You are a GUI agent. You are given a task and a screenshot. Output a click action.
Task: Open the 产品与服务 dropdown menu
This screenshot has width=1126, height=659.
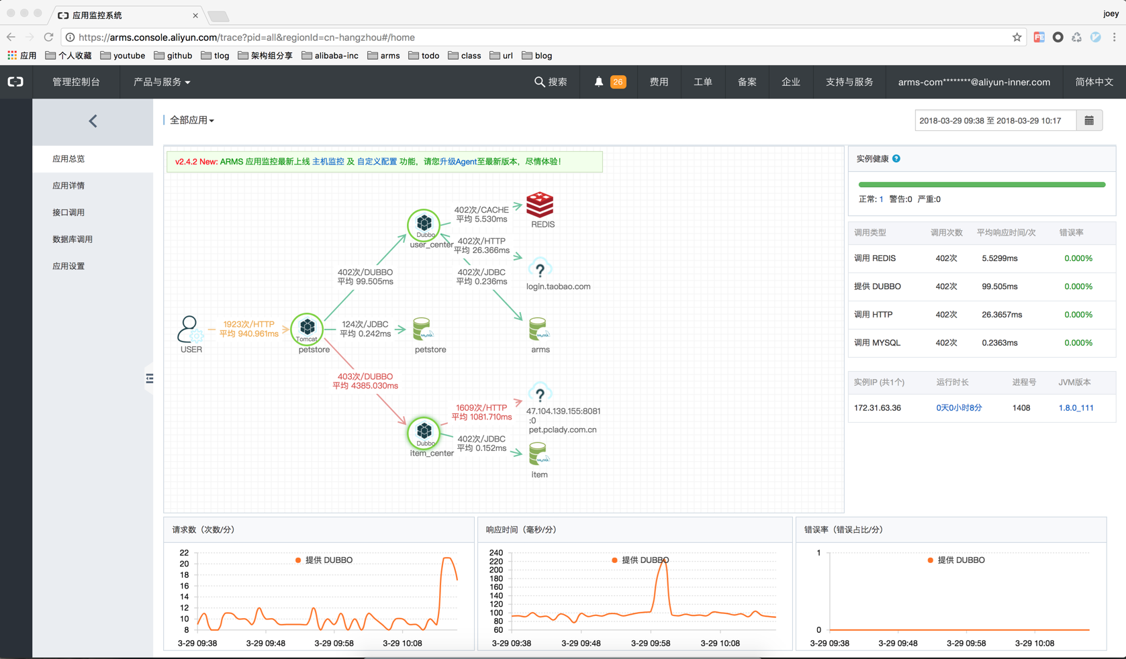click(x=162, y=82)
